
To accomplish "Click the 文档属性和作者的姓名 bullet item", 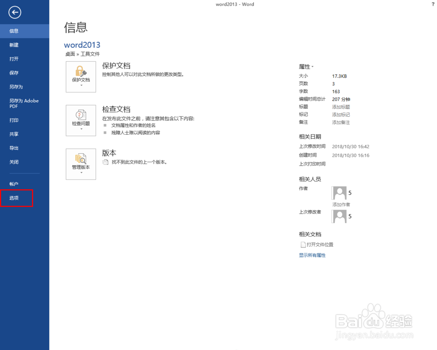I will pyautogui.click(x=133, y=126).
